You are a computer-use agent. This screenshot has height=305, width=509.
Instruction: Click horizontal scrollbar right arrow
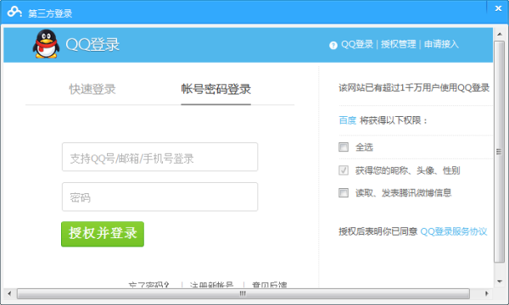pos(487,294)
